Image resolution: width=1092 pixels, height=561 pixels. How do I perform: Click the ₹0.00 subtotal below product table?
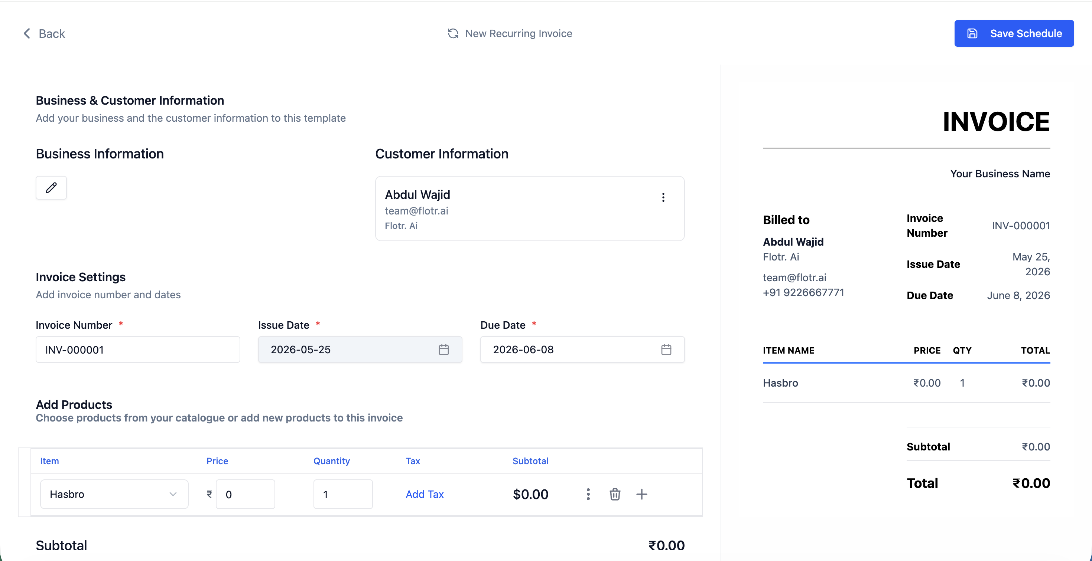tap(666, 545)
